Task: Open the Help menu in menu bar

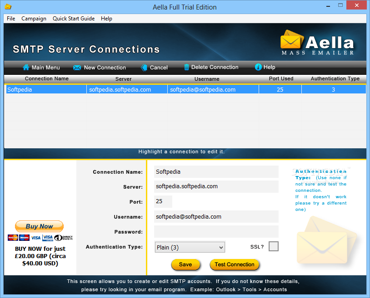Action: (106, 19)
